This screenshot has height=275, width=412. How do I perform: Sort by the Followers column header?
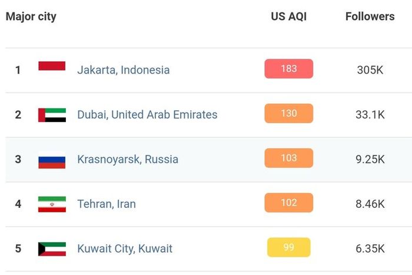pos(370,16)
